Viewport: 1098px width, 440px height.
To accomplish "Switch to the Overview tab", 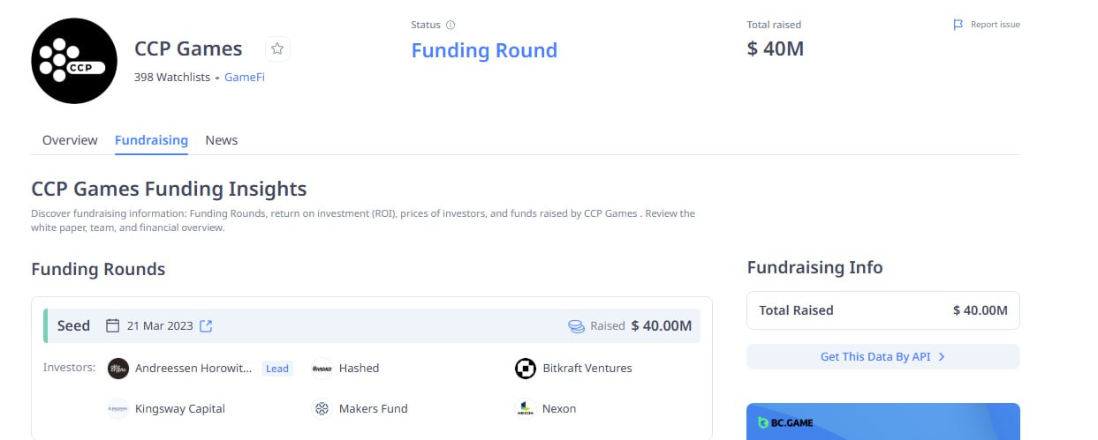I will (x=70, y=140).
